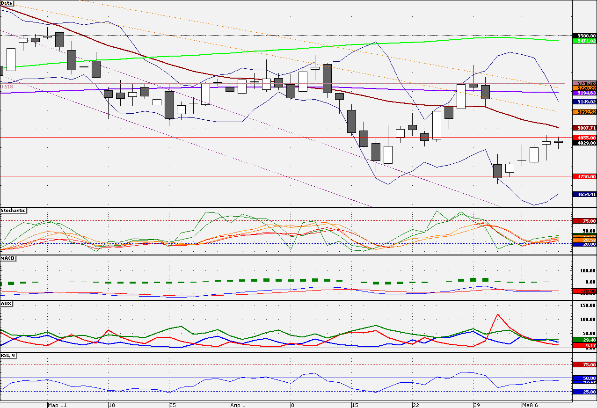Select the Stochastic indicator panel label
Screen dimensions: 597x408
pyautogui.click(x=13, y=211)
